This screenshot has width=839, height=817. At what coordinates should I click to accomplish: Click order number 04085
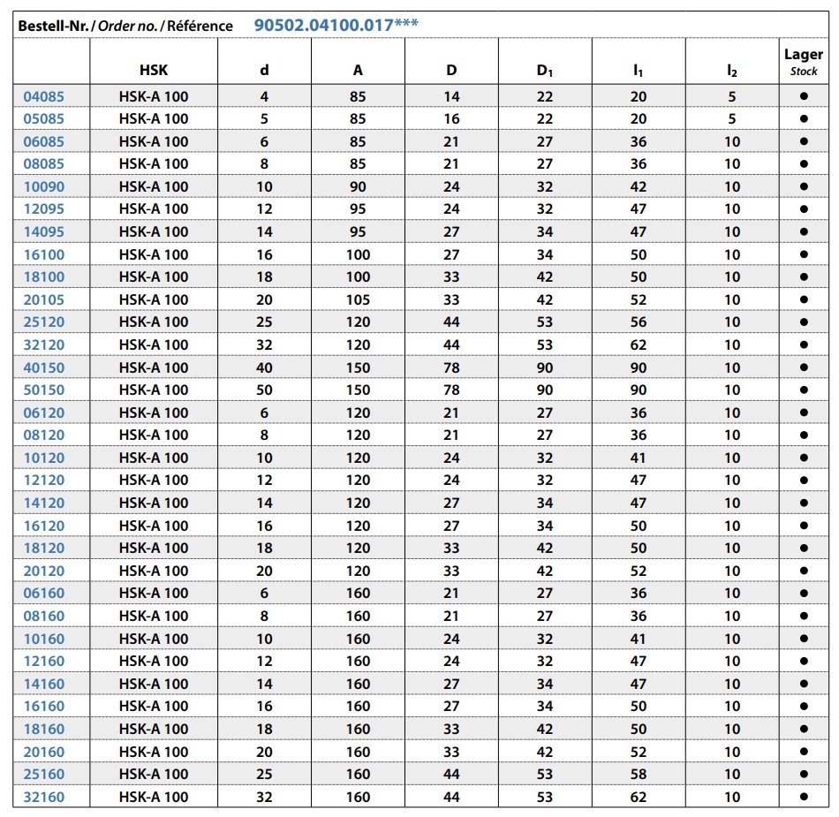click(43, 97)
